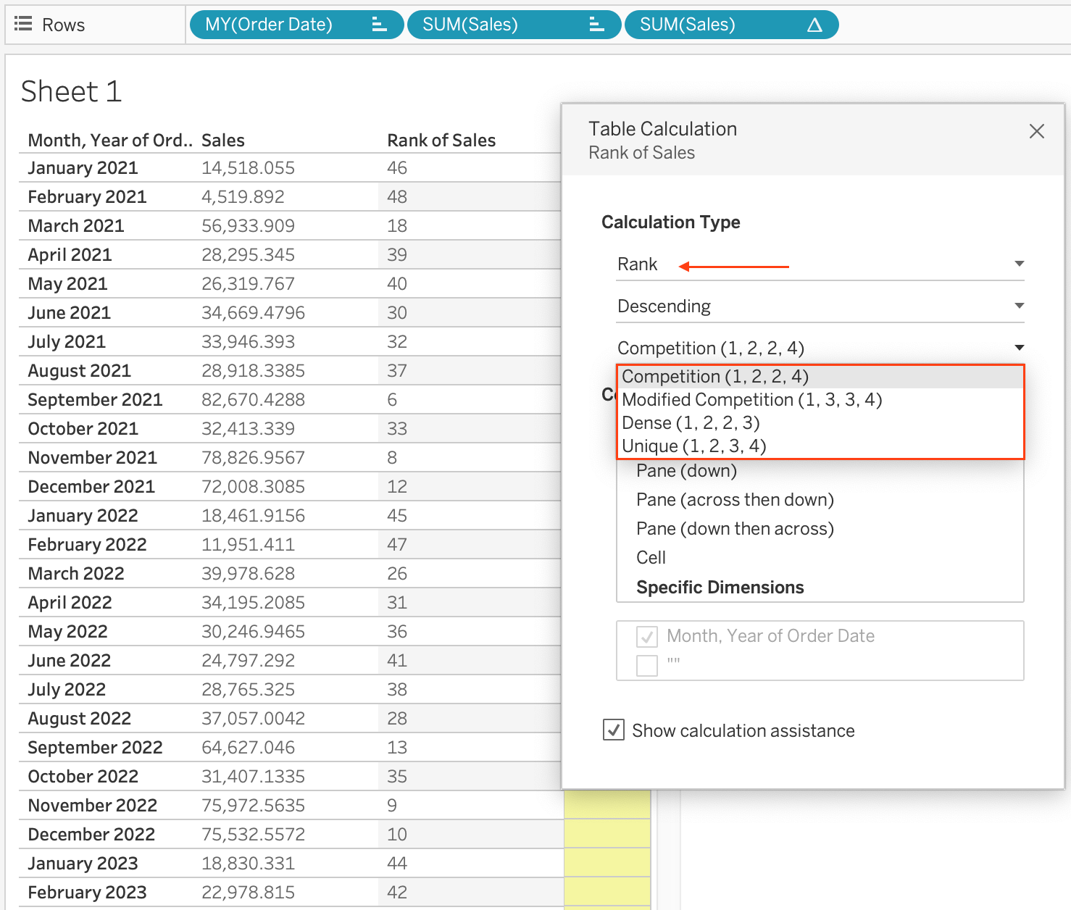Select Modified Competition (1, 3, 3, 4)
The width and height of the screenshot is (1071, 910).
coord(751,400)
